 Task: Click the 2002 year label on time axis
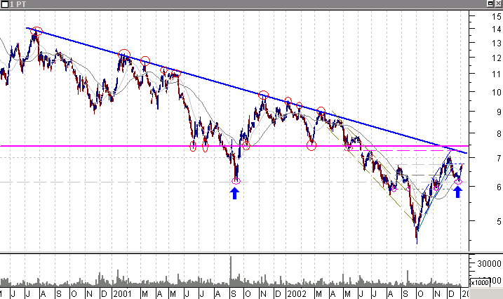(x=297, y=294)
